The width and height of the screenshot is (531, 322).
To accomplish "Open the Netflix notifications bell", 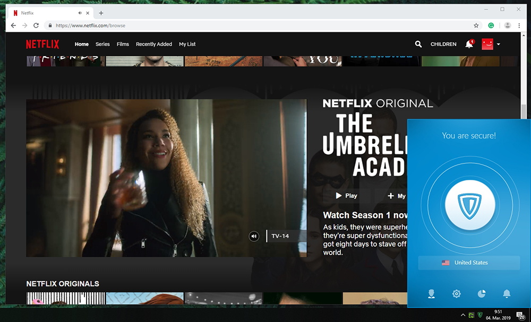I will point(469,44).
